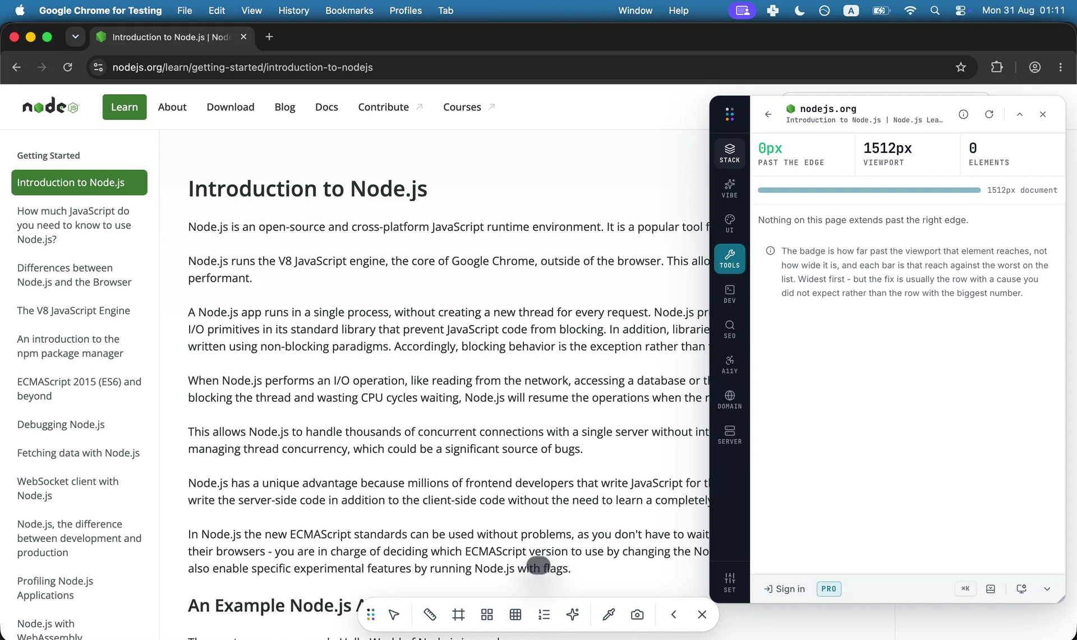1077x640 pixels.
Task: Select the Introduction to Node.js browser tab
Action: [171, 37]
